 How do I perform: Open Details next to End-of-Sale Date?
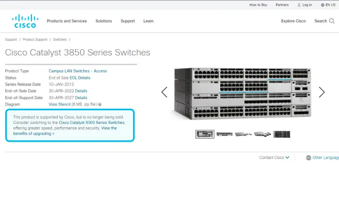pos(81,91)
